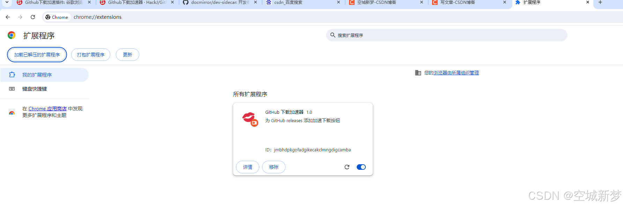Open 详情 for GitHub 下载加速器
The width and height of the screenshot is (623, 206).
click(247, 167)
